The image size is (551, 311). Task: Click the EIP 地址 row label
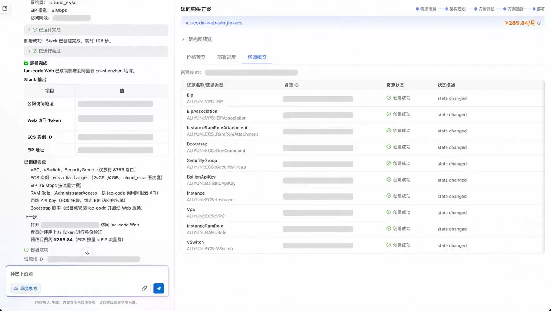36,150
